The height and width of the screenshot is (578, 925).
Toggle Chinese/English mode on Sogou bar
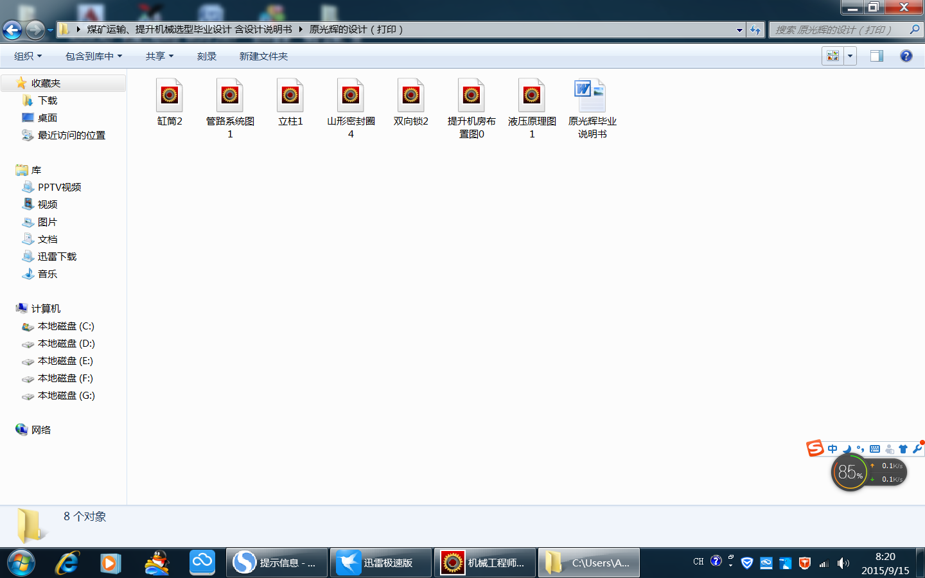(x=833, y=449)
